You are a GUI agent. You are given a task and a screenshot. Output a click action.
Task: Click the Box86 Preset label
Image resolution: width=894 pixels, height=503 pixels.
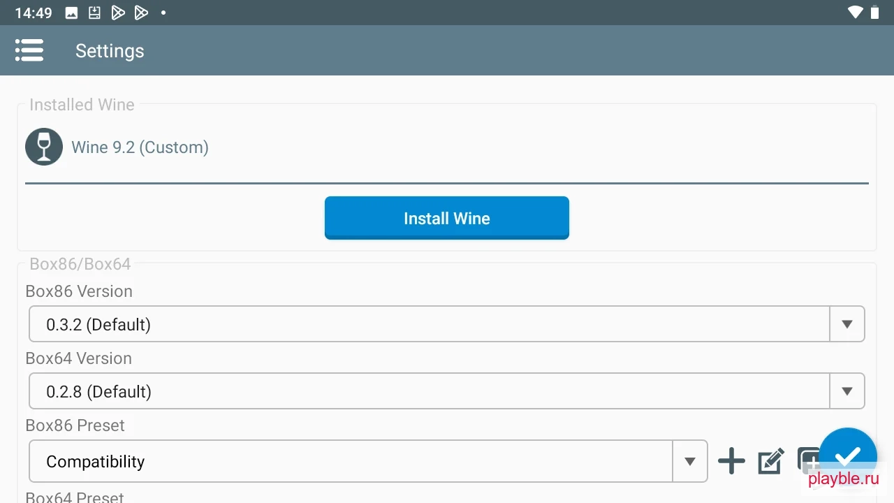click(x=75, y=425)
